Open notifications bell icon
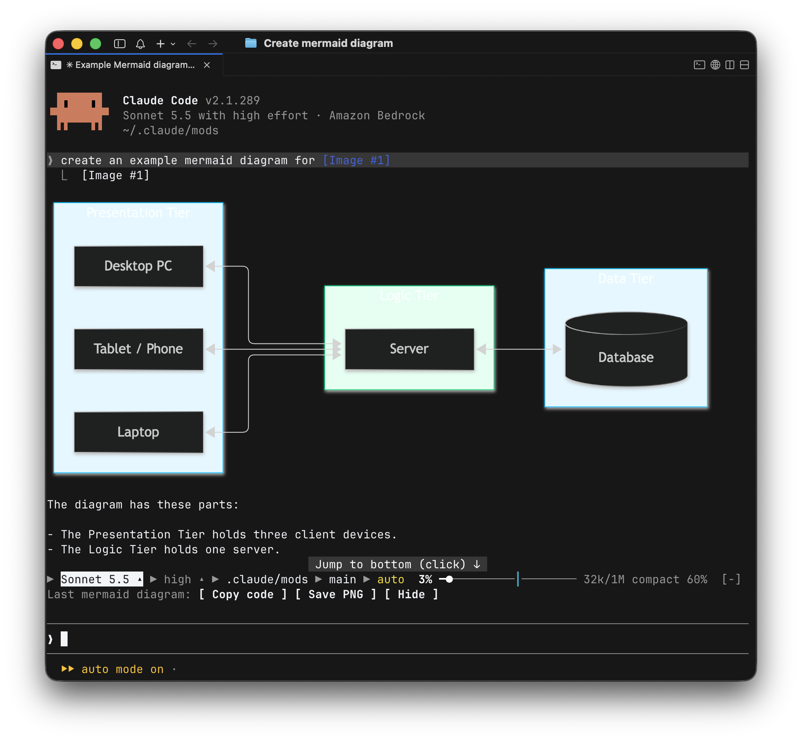The image size is (802, 741). click(140, 44)
